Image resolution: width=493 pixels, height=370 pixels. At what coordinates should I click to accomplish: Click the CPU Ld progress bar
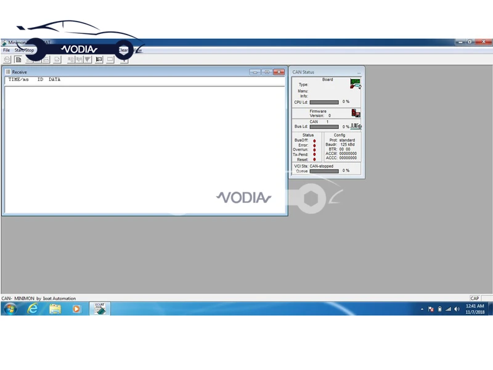point(324,102)
